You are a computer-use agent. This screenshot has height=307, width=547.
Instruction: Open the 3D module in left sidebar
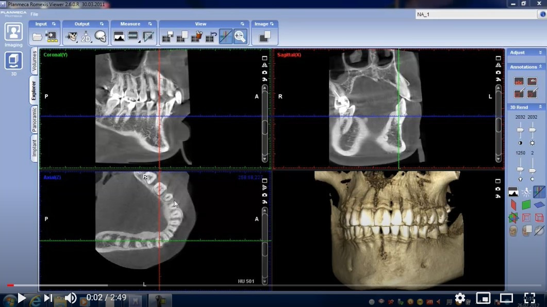(13, 61)
